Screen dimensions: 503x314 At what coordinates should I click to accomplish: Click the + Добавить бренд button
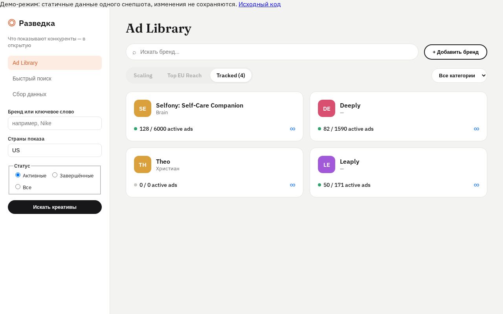coord(455,52)
